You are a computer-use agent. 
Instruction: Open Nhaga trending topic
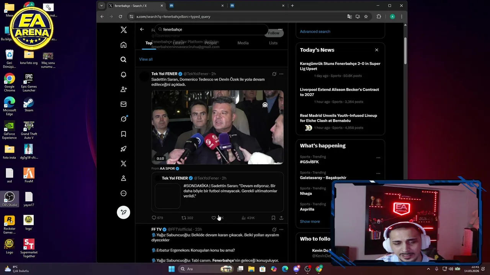[306, 194]
